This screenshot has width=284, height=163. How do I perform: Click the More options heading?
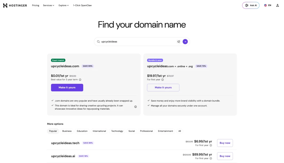pyautogui.click(x=55, y=124)
